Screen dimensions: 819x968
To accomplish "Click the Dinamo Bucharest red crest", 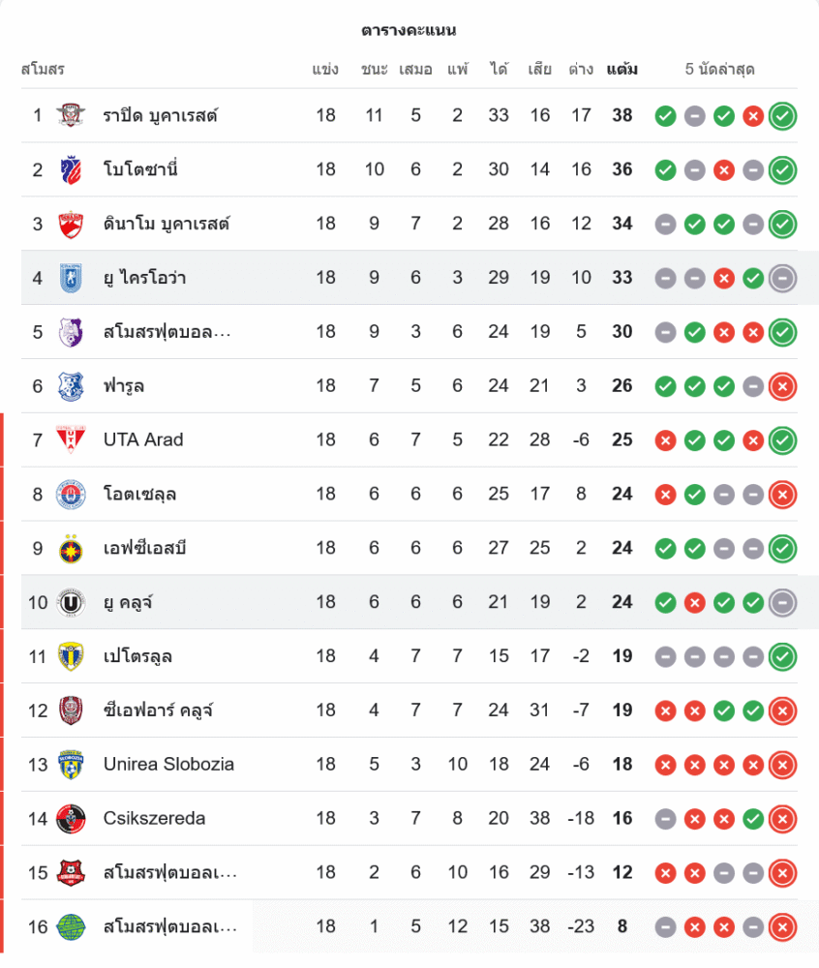I will [x=70, y=224].
